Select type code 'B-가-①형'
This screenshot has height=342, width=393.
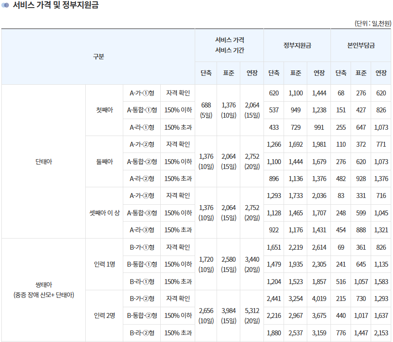142,247
